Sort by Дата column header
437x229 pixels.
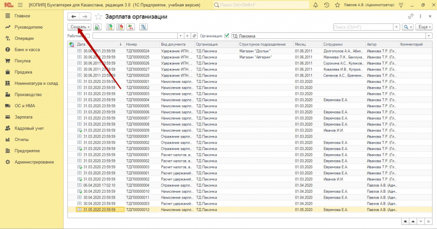click(x=100, y=44)
